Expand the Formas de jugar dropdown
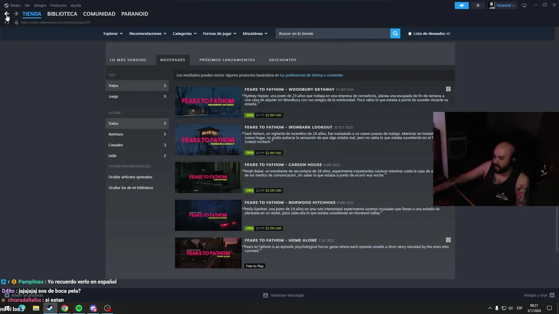This screenshot has width=559, height=314. 220,34
